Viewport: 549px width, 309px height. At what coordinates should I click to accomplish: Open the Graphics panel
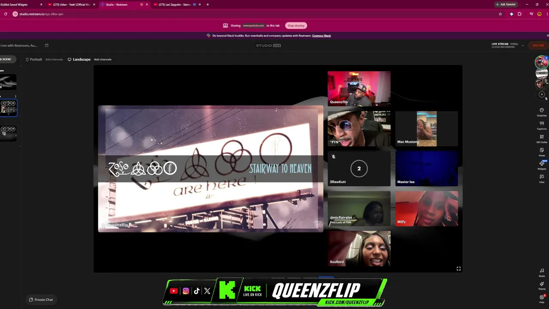coord(542,112)
